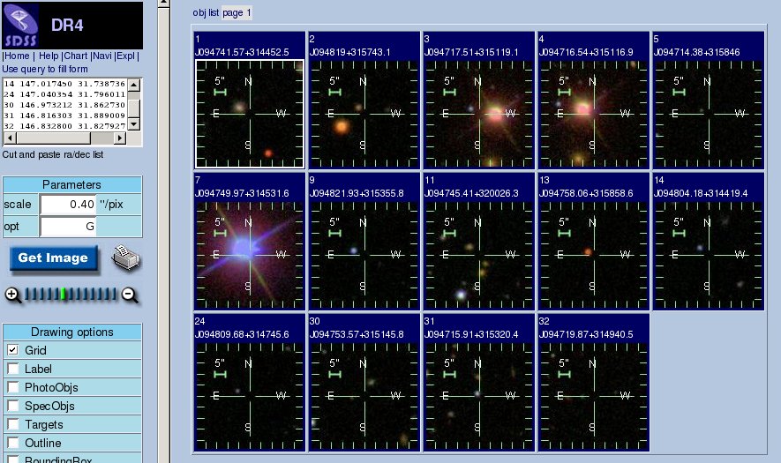This screenshot has width=781, height=463.
Task: Click the opt input field
Action: click(69, 227)
